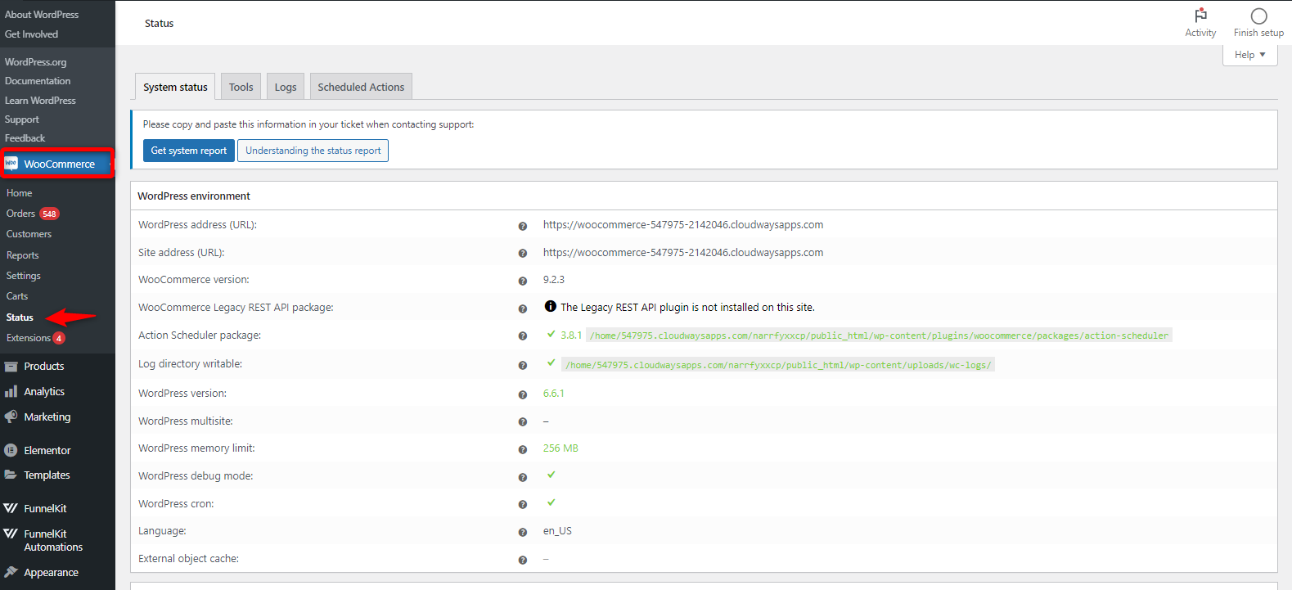Viewport: 1292px width, 590px height.
Task: Click help icon for Log directory writable
Action: point(523,365)
